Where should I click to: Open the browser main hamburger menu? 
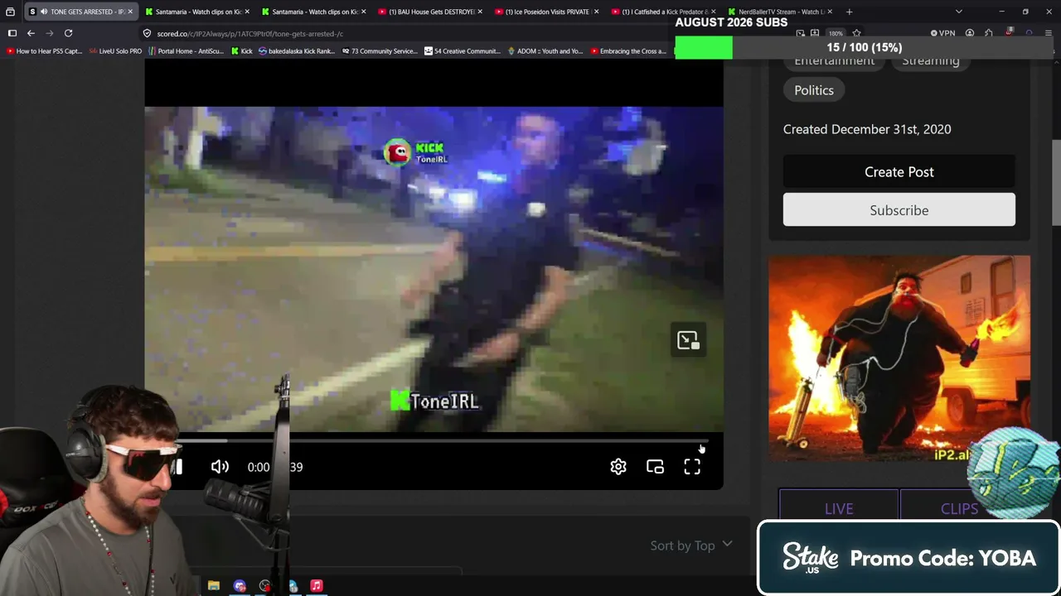point(1049,33)
